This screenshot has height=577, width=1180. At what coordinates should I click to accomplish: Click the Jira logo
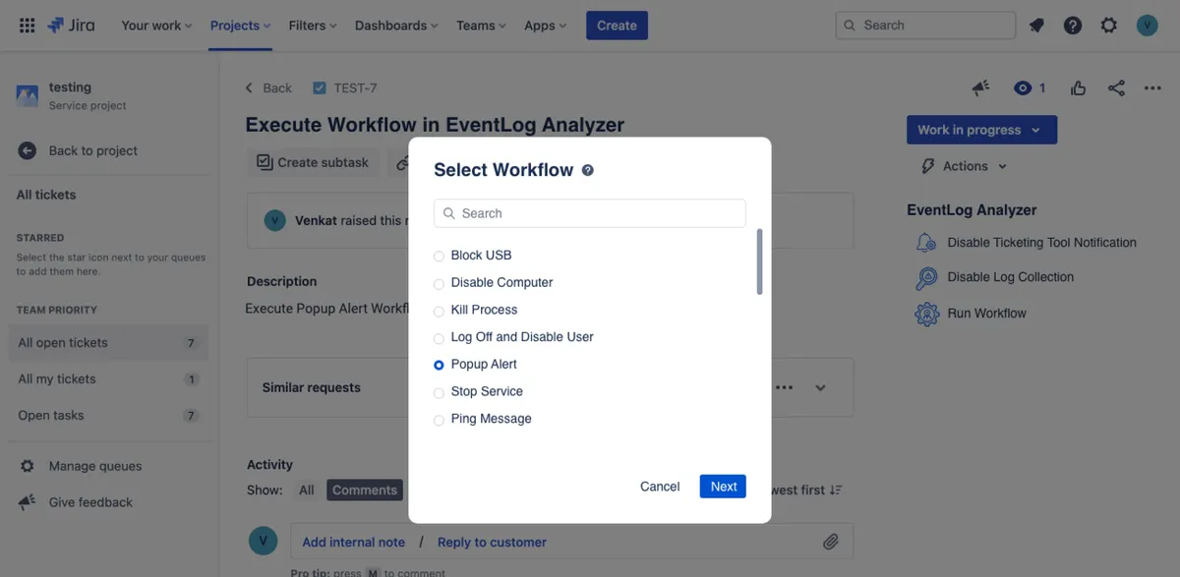[x=71, y=26]
